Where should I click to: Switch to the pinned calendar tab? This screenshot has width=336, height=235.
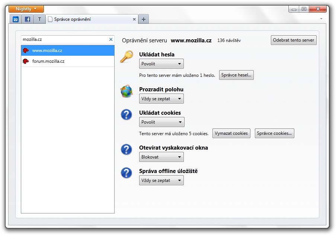coord(16,19)
